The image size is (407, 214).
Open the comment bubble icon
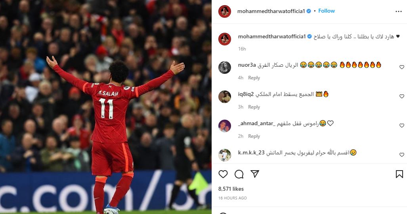[x=239, y=174]
